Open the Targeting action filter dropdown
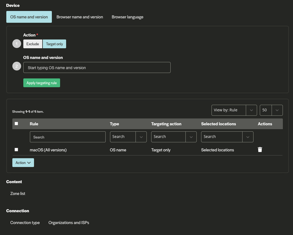Screen dimensions: 293x235 174,137
